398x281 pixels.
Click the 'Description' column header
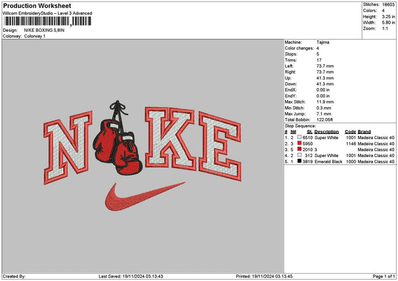pyautogui.click(x=326, y=132)
